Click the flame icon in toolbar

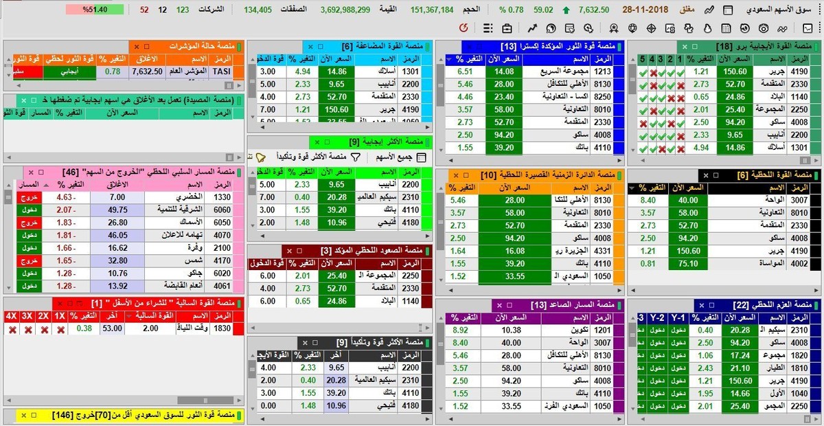(x=709, y=27)
